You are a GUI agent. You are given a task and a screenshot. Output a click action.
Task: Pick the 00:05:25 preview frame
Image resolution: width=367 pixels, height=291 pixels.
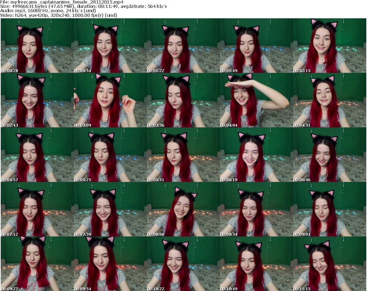pos(110,155)
